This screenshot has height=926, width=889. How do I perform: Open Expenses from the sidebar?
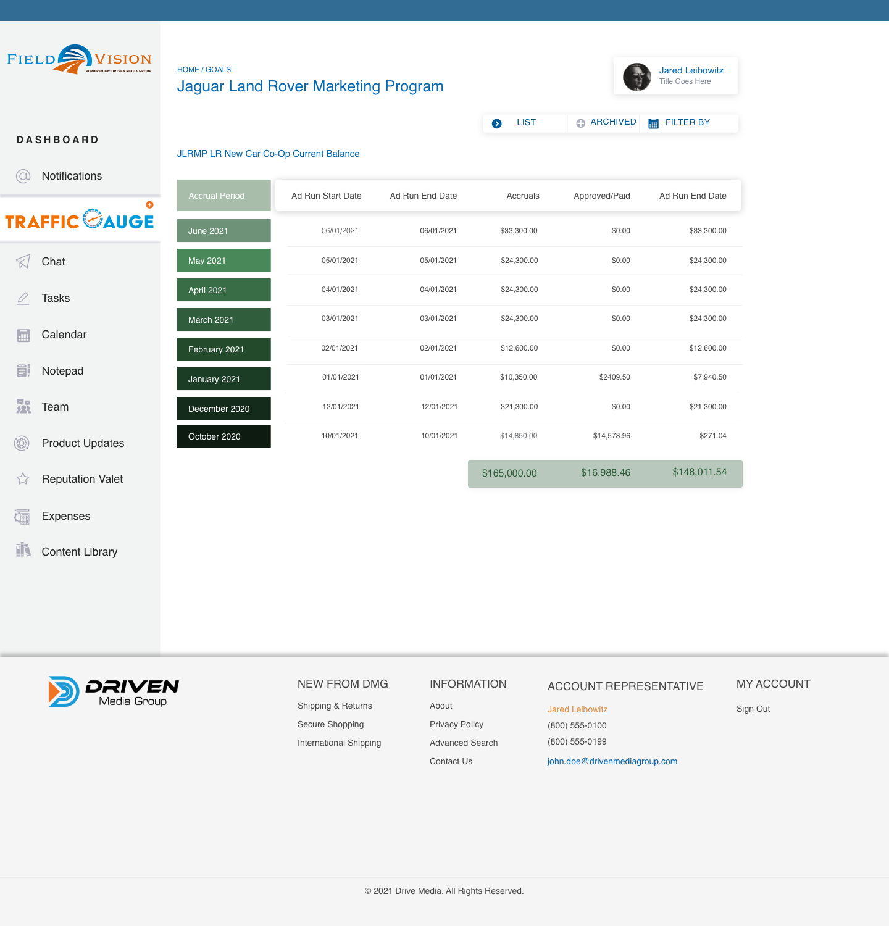click(66, 516)
